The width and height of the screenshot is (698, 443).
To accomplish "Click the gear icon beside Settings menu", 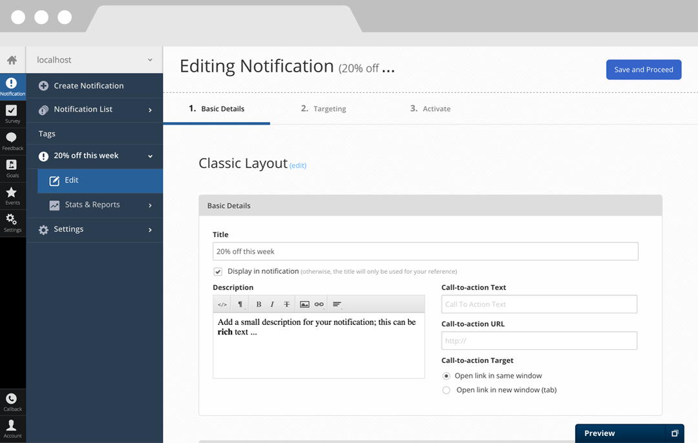I will click(43, 229).
